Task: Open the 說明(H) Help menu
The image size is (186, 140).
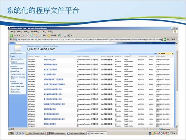Action: (50, 31)
